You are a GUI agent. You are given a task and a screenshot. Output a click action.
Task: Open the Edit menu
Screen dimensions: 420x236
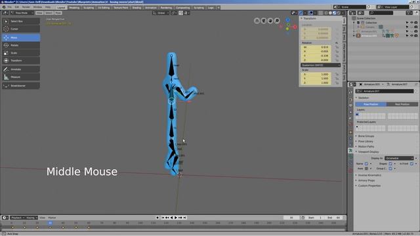click(16, 7)
